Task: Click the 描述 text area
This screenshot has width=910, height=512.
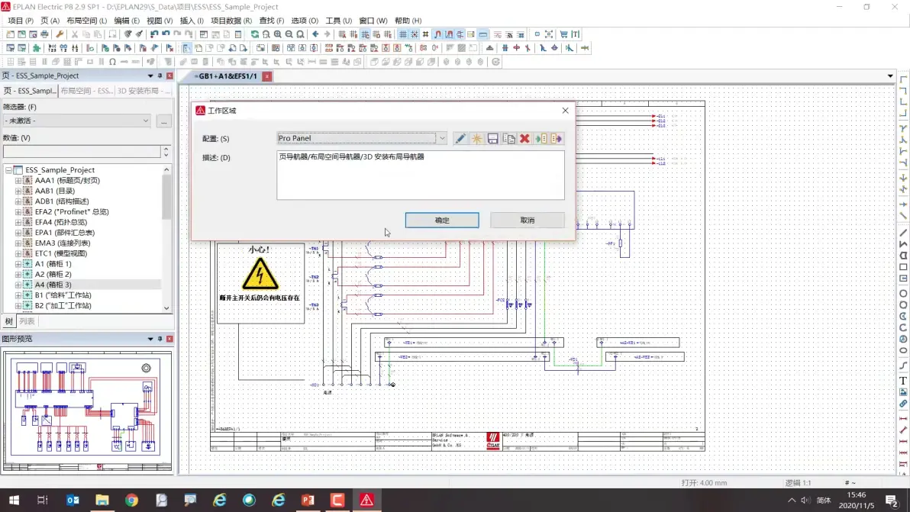Action: (420, 175)
